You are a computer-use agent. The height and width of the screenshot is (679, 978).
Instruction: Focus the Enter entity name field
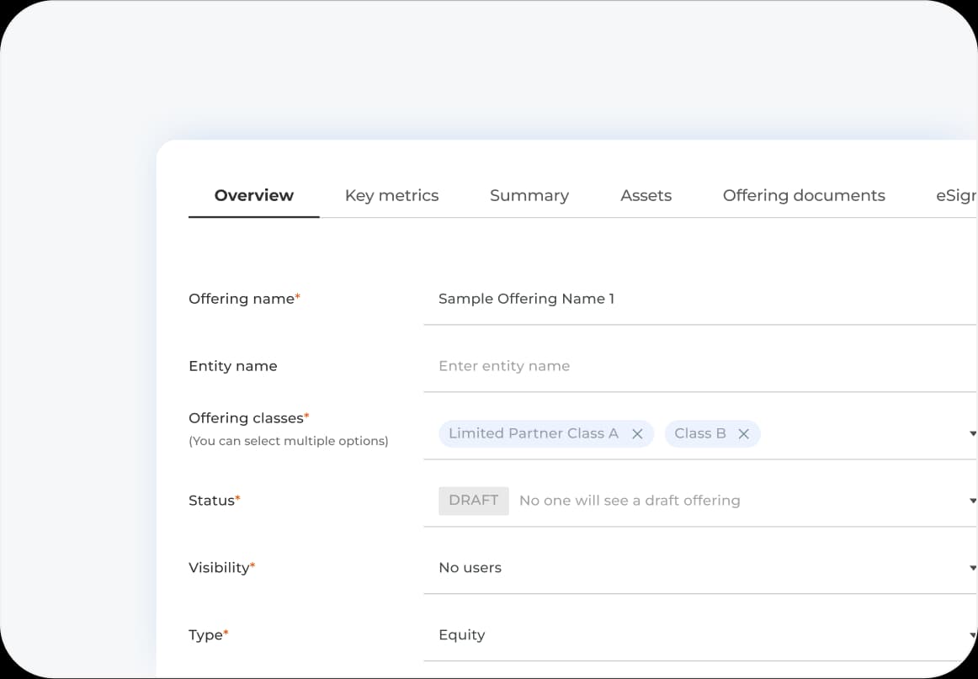699,366
